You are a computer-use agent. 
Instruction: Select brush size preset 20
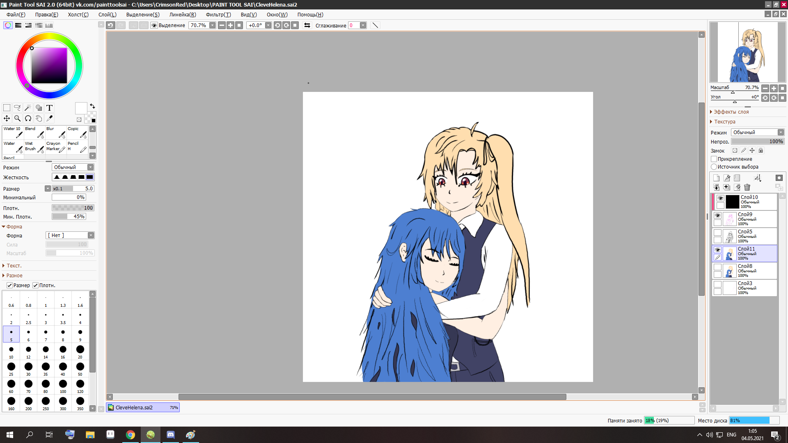(x=80, y=351)
